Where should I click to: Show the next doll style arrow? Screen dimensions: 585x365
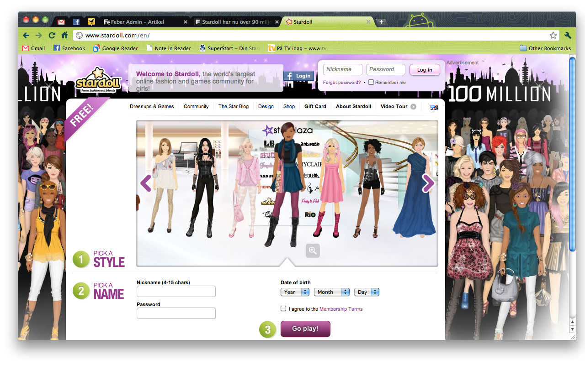(x=428, y=183)
